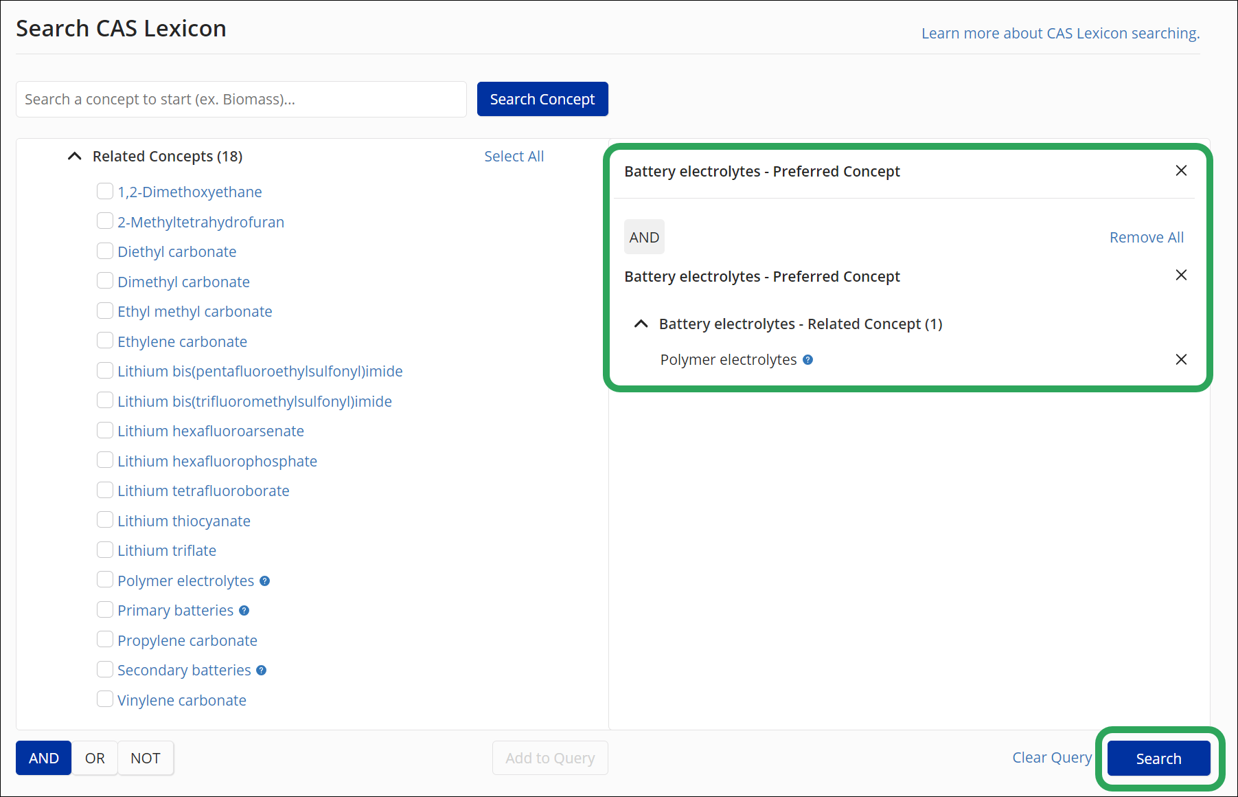Click the Clear Query link
1238x797 pixels.
click(1052, 757)
